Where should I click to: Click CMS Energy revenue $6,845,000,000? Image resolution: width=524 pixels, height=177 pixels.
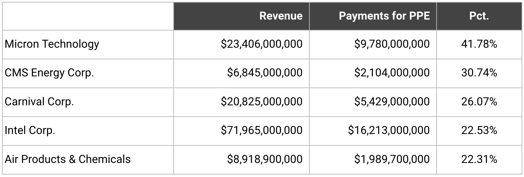click(x=265, y=73)
